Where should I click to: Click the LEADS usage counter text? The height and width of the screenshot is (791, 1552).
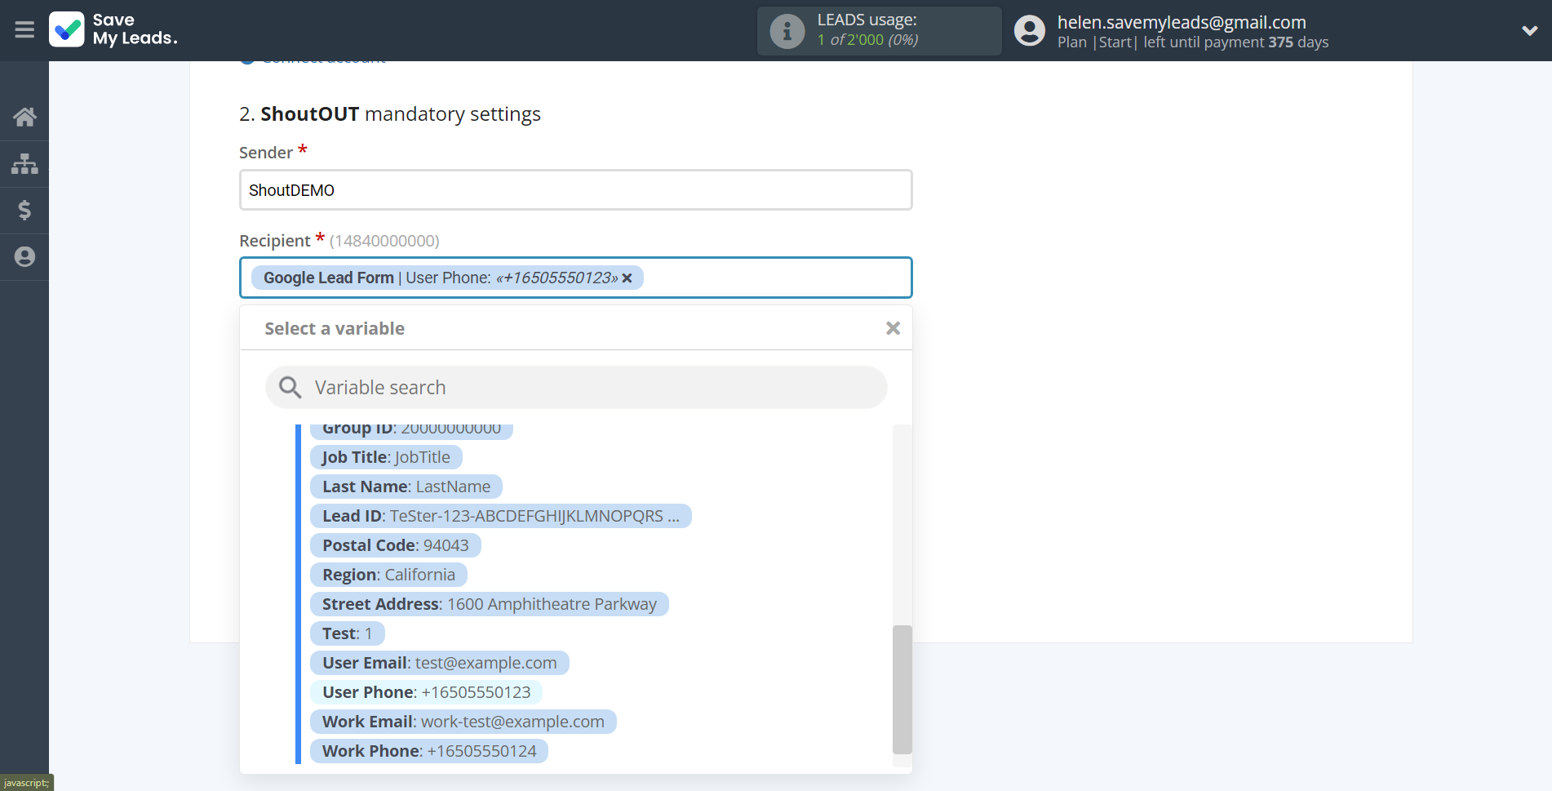[867, 40]
